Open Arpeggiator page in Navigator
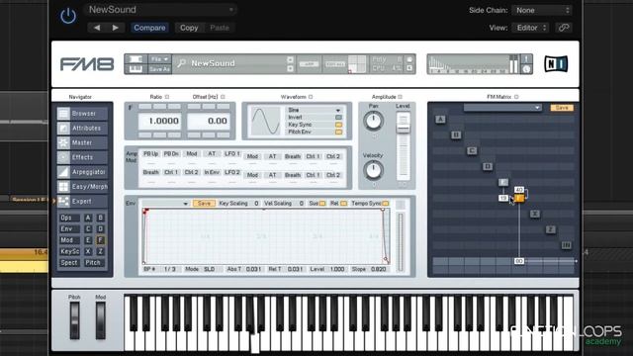 pos(82,172)
